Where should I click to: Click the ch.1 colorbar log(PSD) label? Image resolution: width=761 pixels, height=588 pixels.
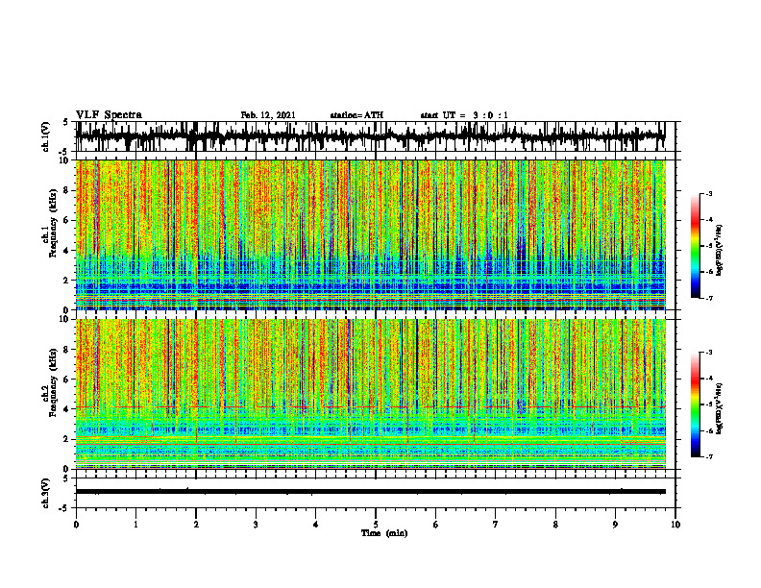720,251
